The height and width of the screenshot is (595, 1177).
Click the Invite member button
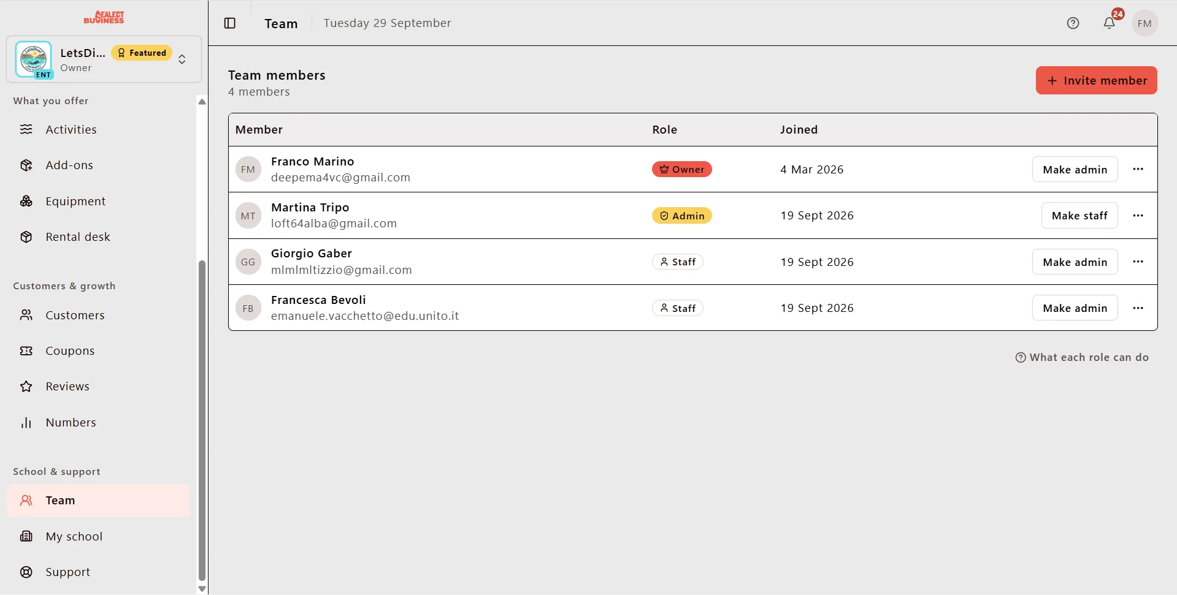click(x=1096, y=80)
